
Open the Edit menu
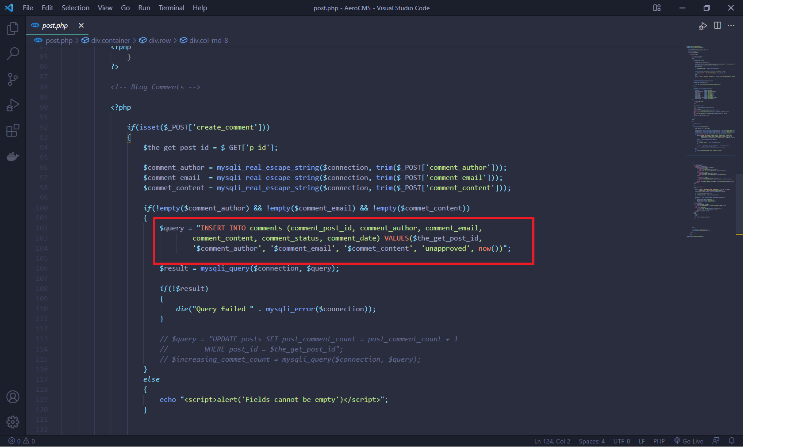(x=47, y=8)
